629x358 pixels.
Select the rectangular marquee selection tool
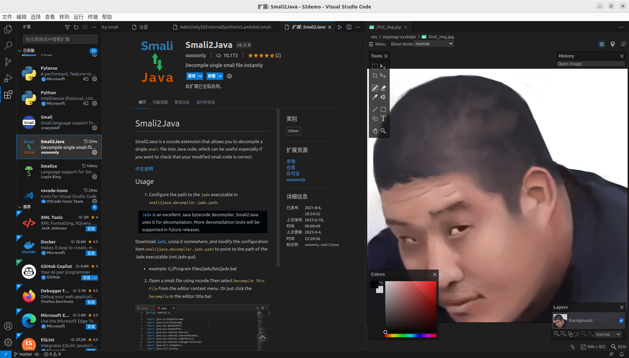tap(375, 67)
